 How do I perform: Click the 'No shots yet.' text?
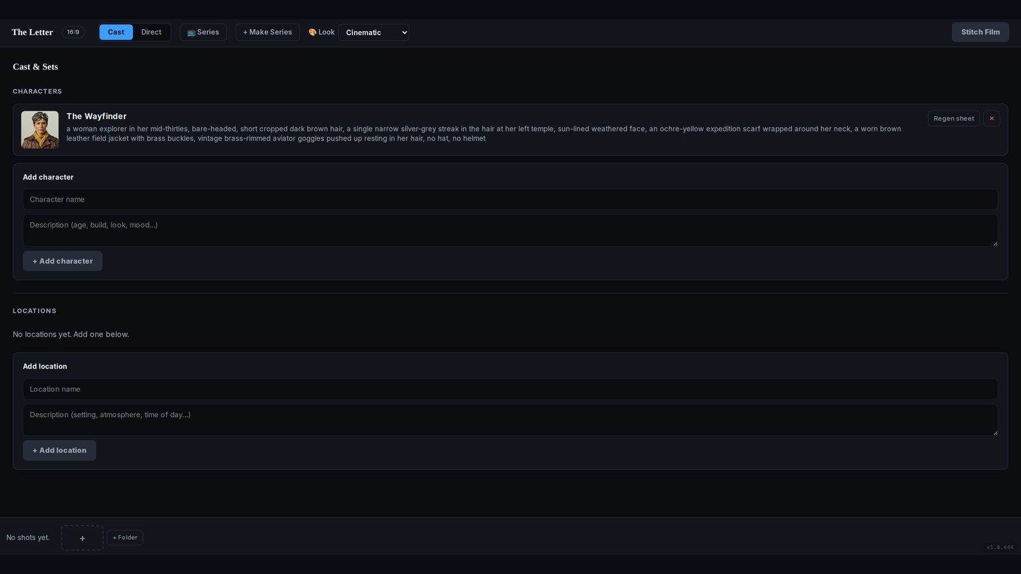[x=28, y=538]
